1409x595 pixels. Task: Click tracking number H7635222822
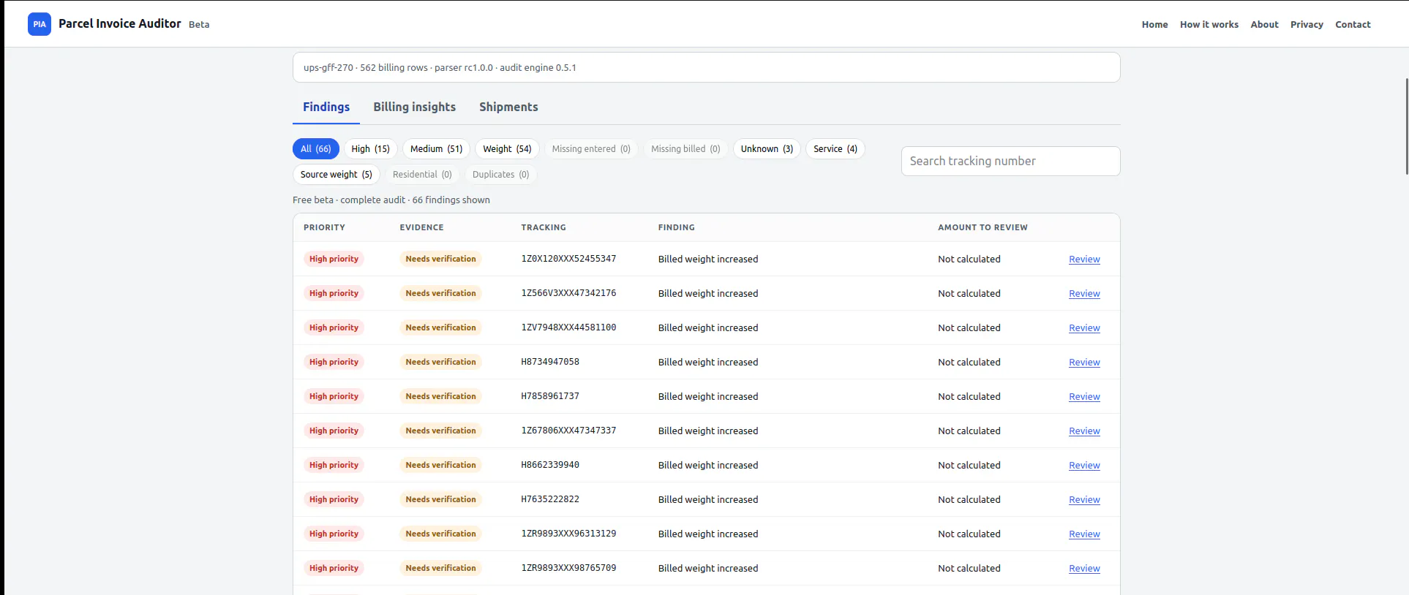pyautogui.click(x=550, y=499)
